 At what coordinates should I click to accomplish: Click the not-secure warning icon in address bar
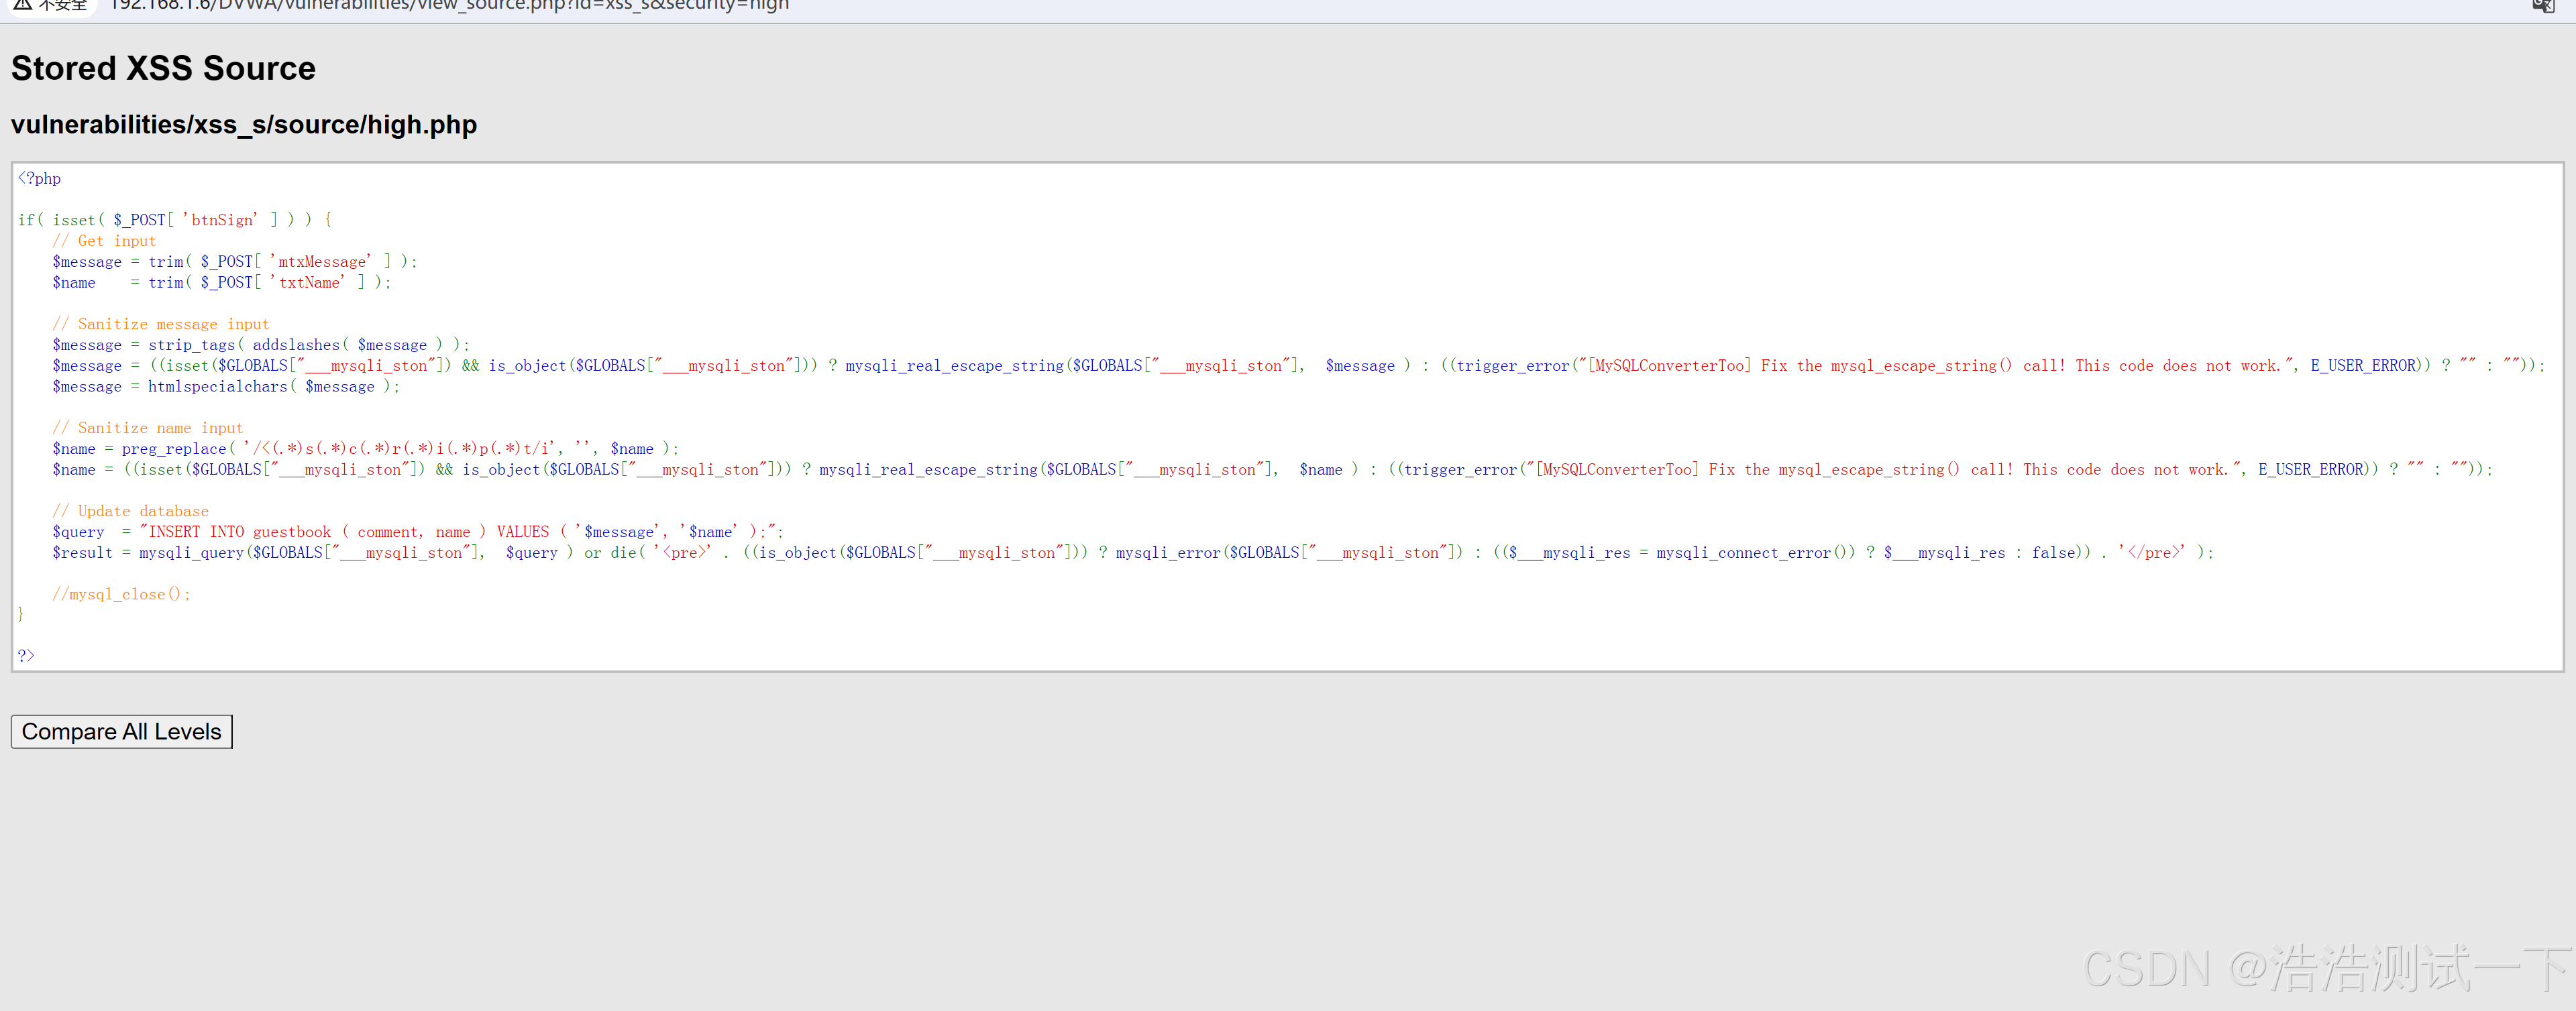coord(22,5)
